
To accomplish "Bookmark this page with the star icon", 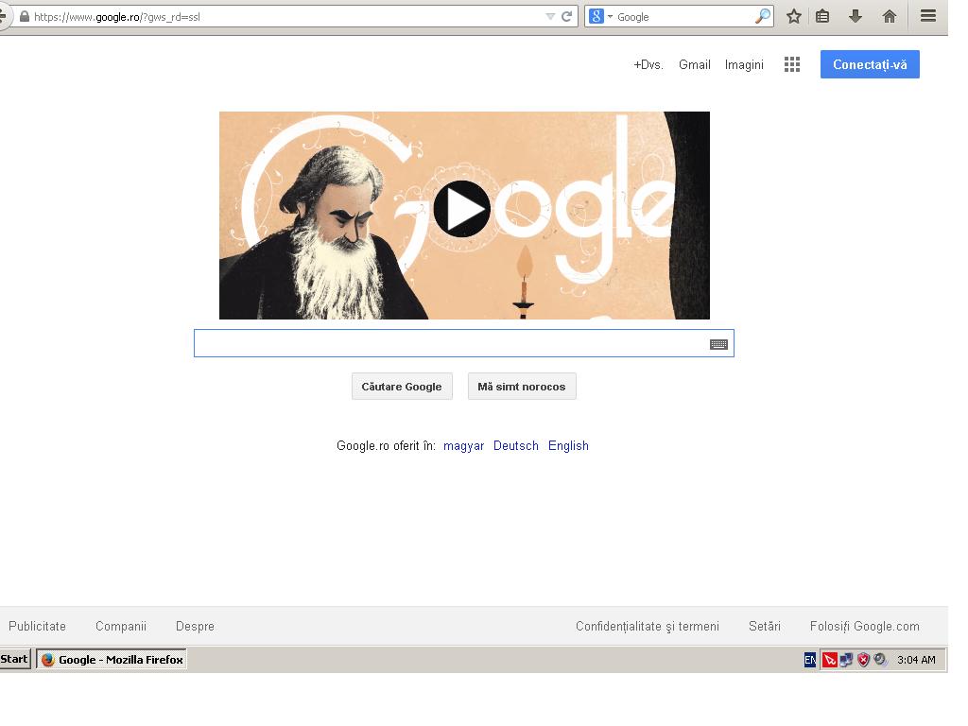I will click(x=794, y=17).
